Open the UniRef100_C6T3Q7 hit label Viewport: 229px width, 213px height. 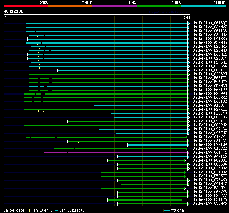click(210, 23)
